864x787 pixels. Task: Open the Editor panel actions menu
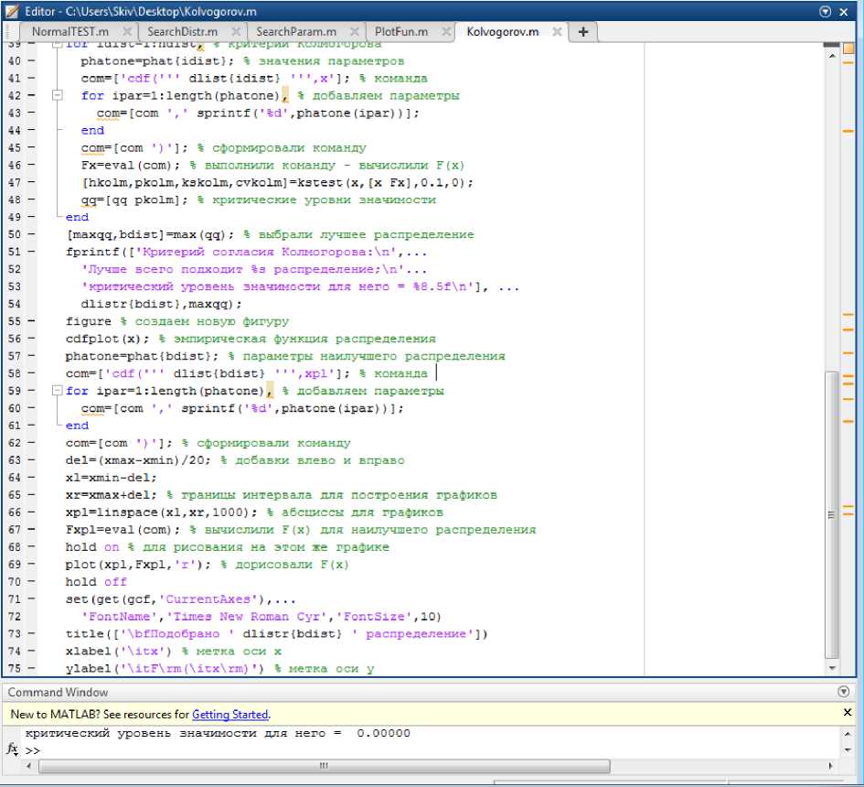point(826,11)
